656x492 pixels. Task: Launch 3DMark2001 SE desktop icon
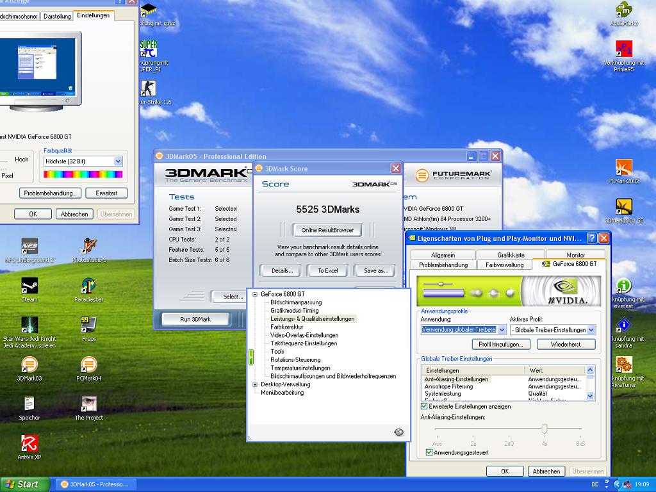tap(624, 207)
